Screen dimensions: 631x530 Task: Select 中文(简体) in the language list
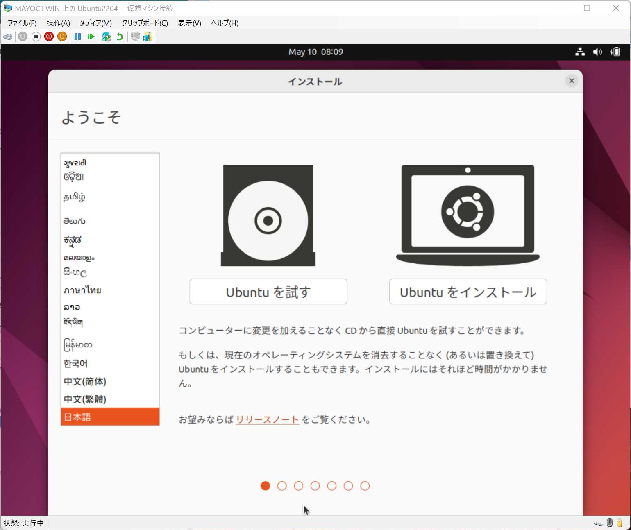coord(84,381)
